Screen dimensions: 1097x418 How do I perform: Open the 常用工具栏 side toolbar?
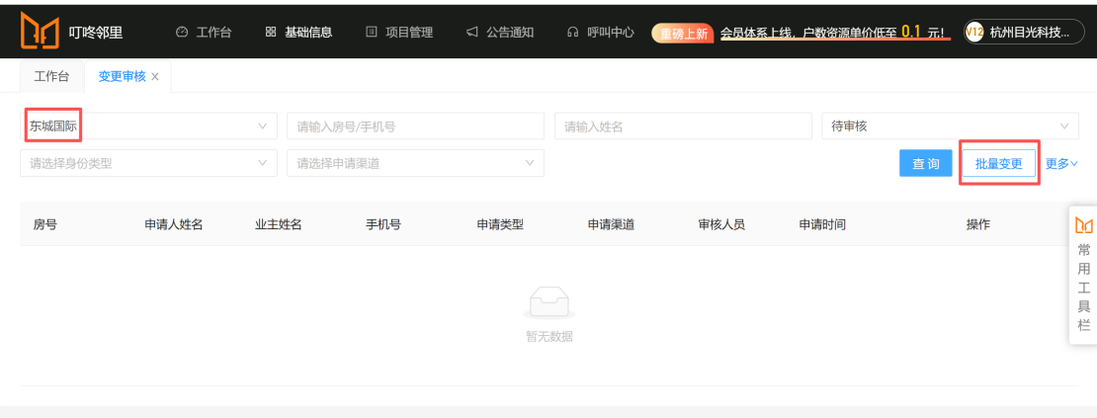coord(1083,274)
